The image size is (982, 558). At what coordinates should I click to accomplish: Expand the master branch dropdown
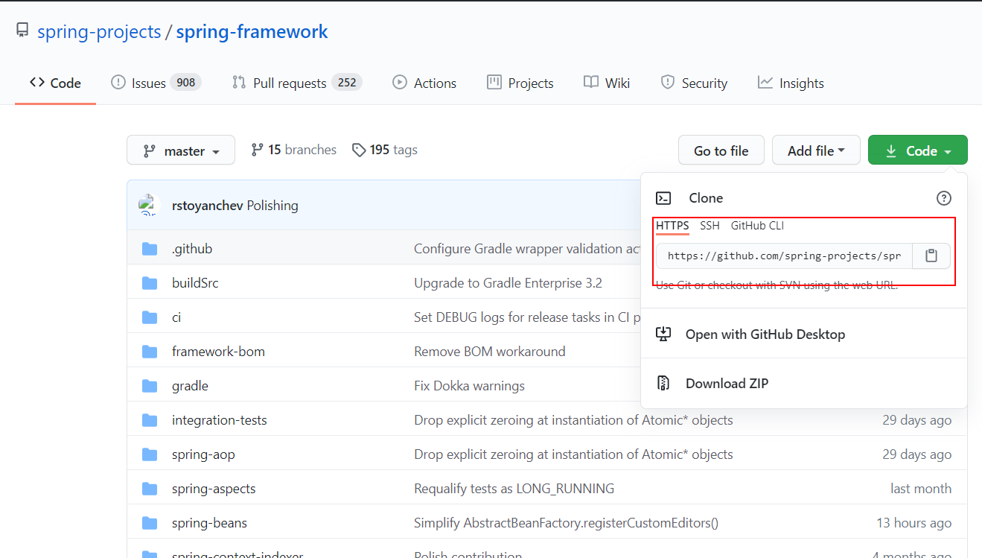point(181,150)
